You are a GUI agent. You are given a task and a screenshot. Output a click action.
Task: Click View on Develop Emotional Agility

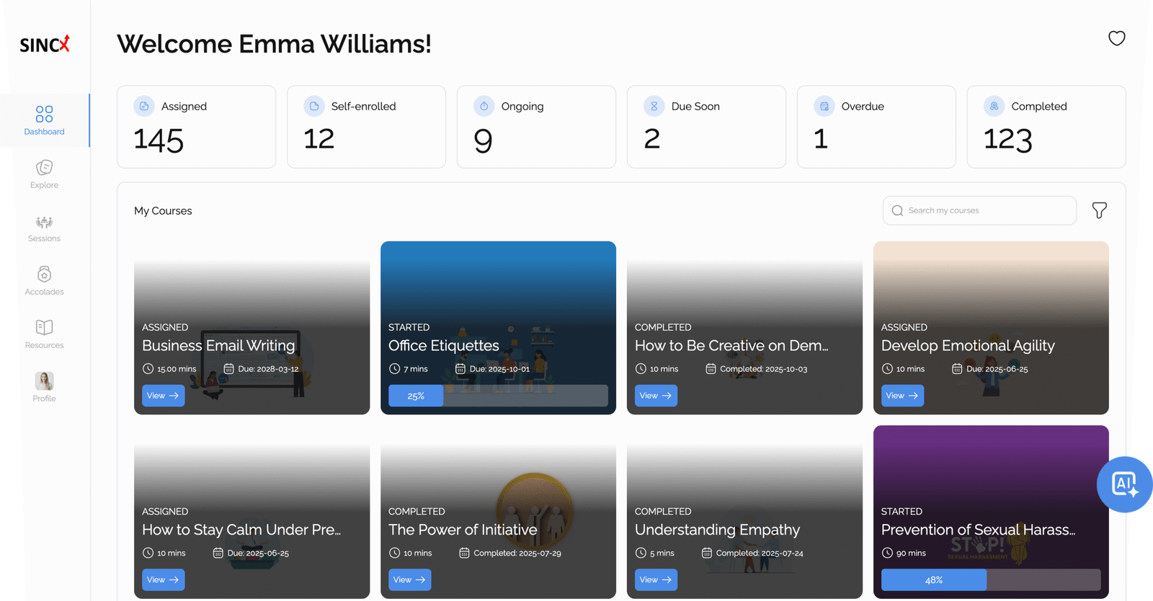[x=902, y=396]
